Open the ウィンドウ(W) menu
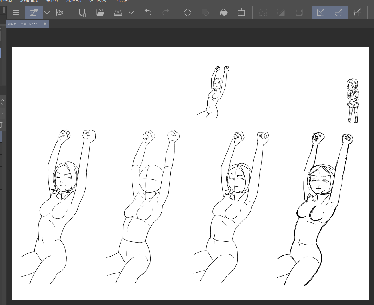Screen dimensions: 374x305 point(98,1)
